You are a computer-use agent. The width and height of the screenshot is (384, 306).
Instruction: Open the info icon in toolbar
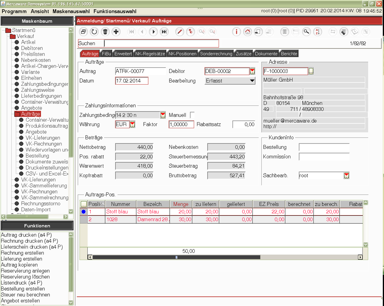point(236,32)
